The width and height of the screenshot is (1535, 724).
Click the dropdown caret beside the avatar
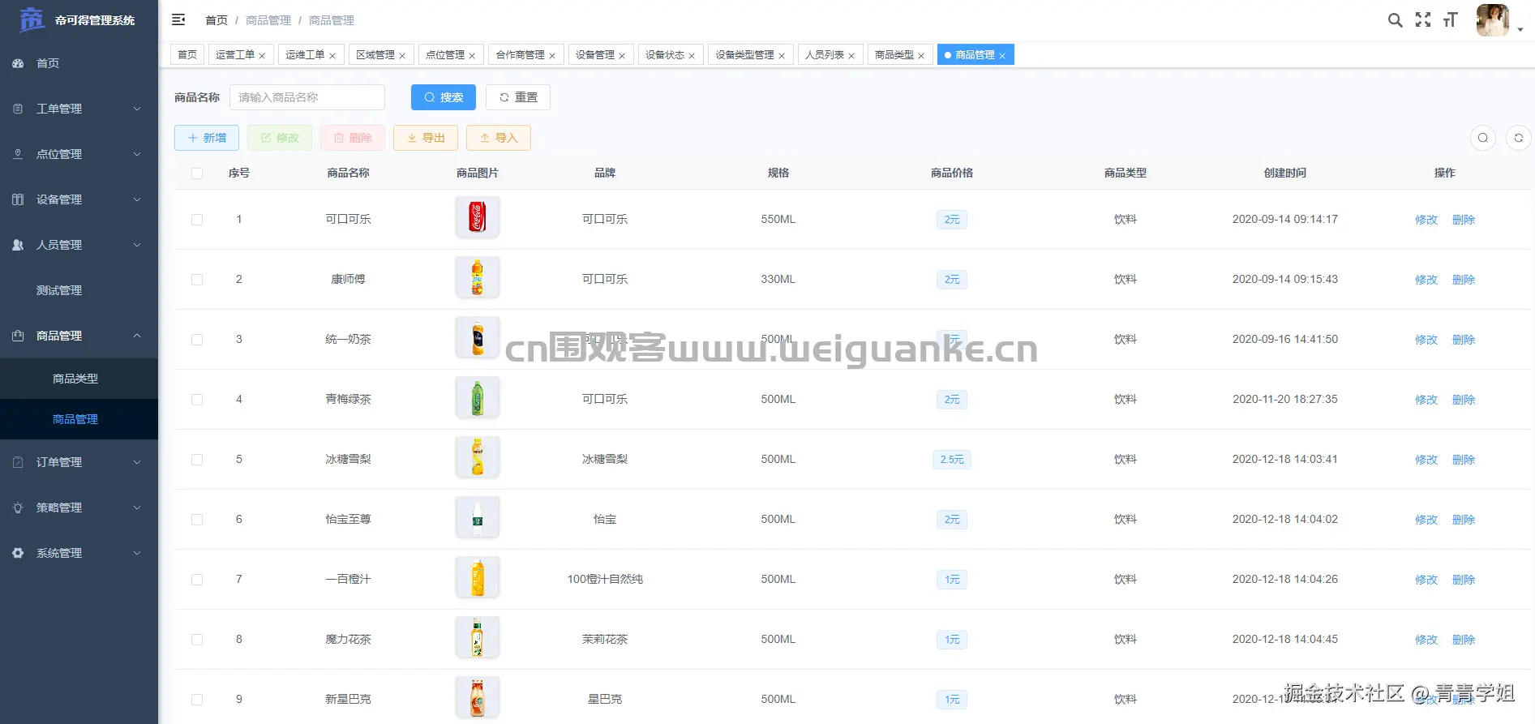click(1520, 29)
